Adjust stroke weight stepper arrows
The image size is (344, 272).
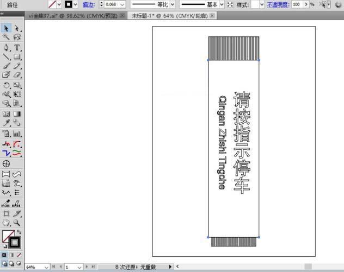pos(101,4)
